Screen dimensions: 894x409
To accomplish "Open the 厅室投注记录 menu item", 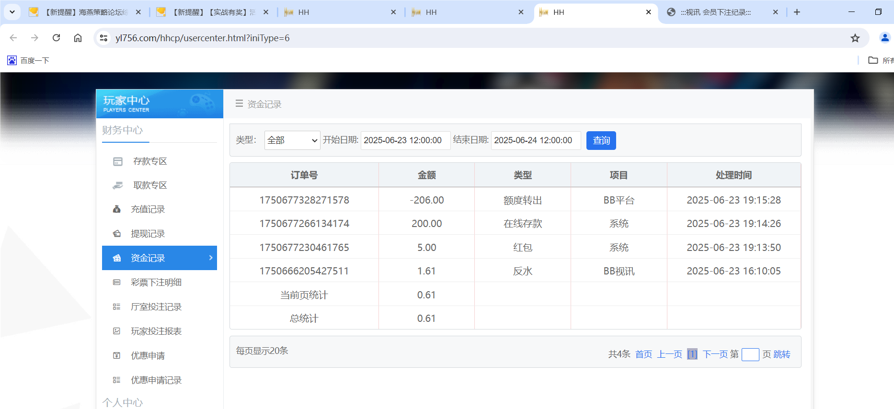I will click(x=156, y=307).
